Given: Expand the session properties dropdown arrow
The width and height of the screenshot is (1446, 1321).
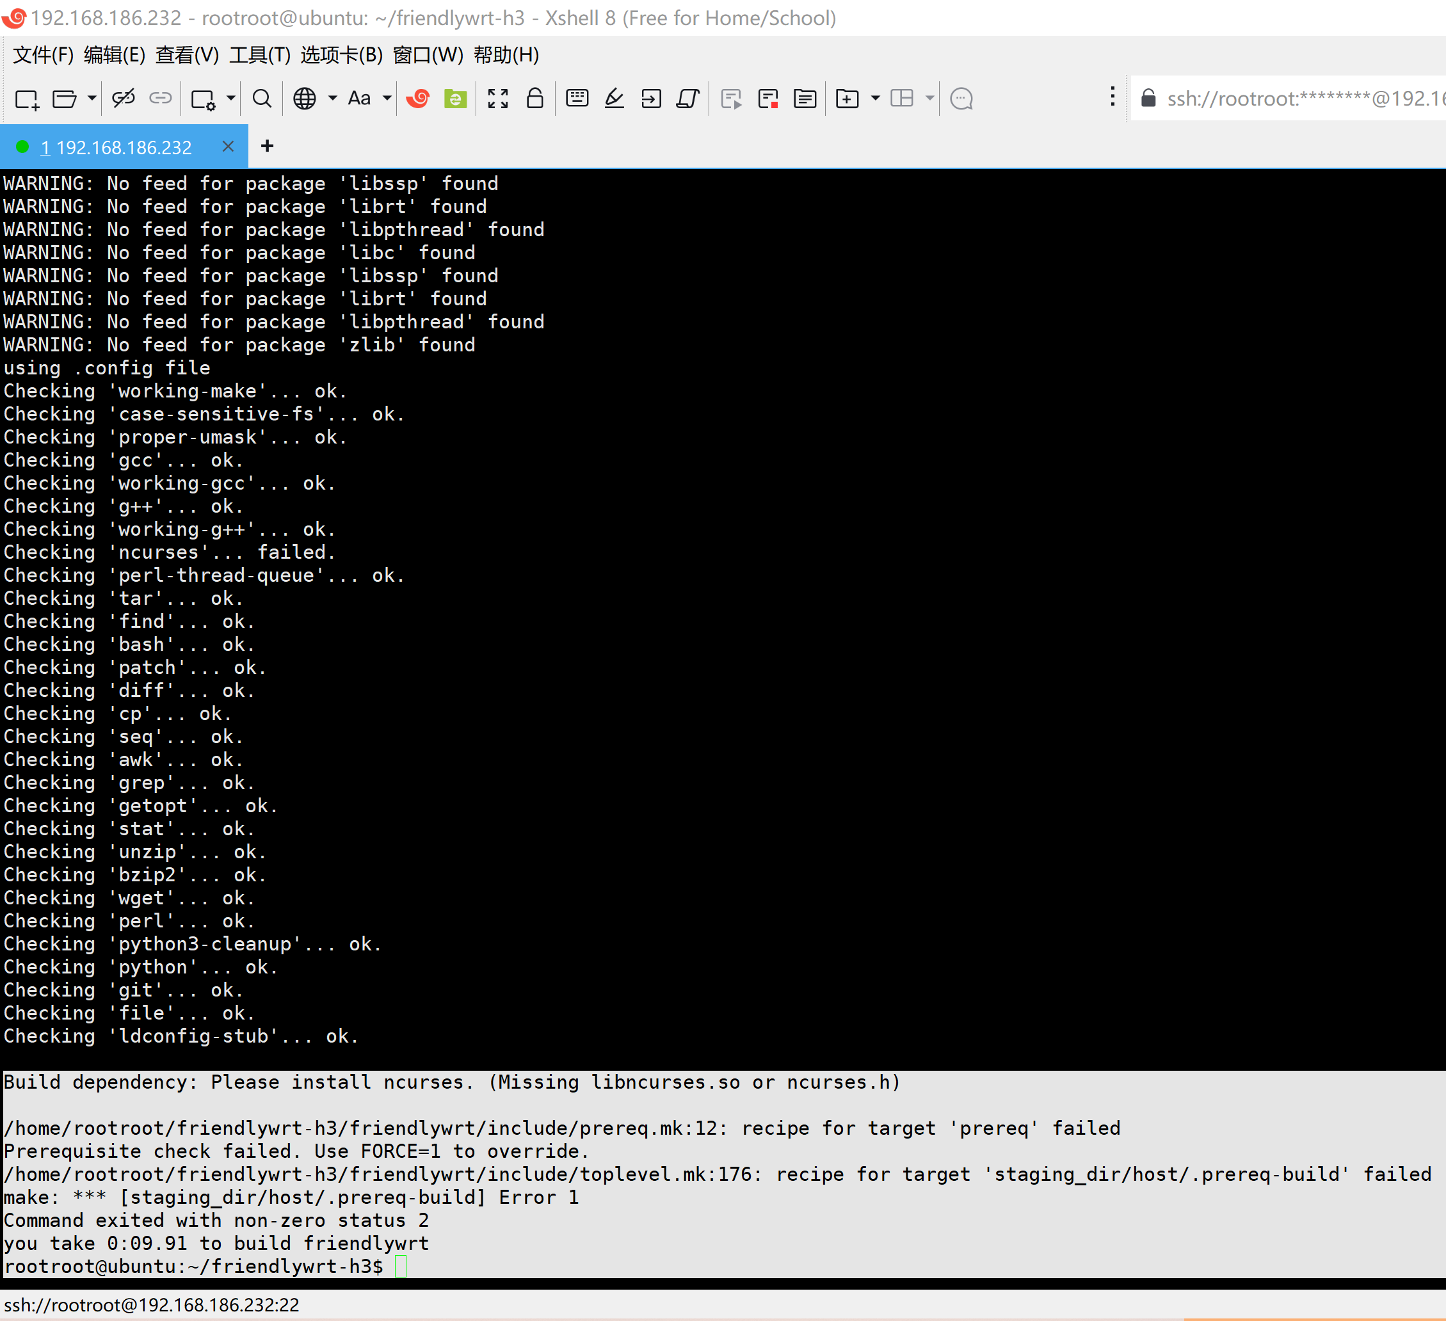Looking at the screenshot, I should tap(231, 99).
